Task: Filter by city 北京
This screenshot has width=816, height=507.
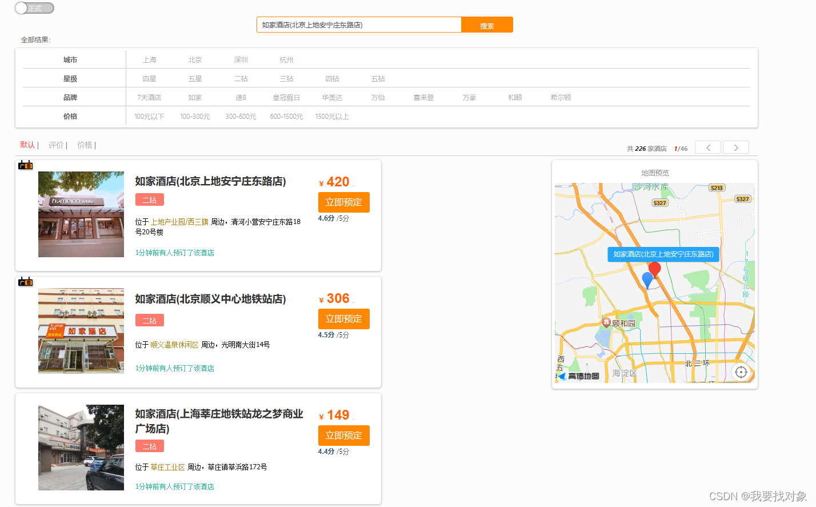Action: [x=195, y=60]
